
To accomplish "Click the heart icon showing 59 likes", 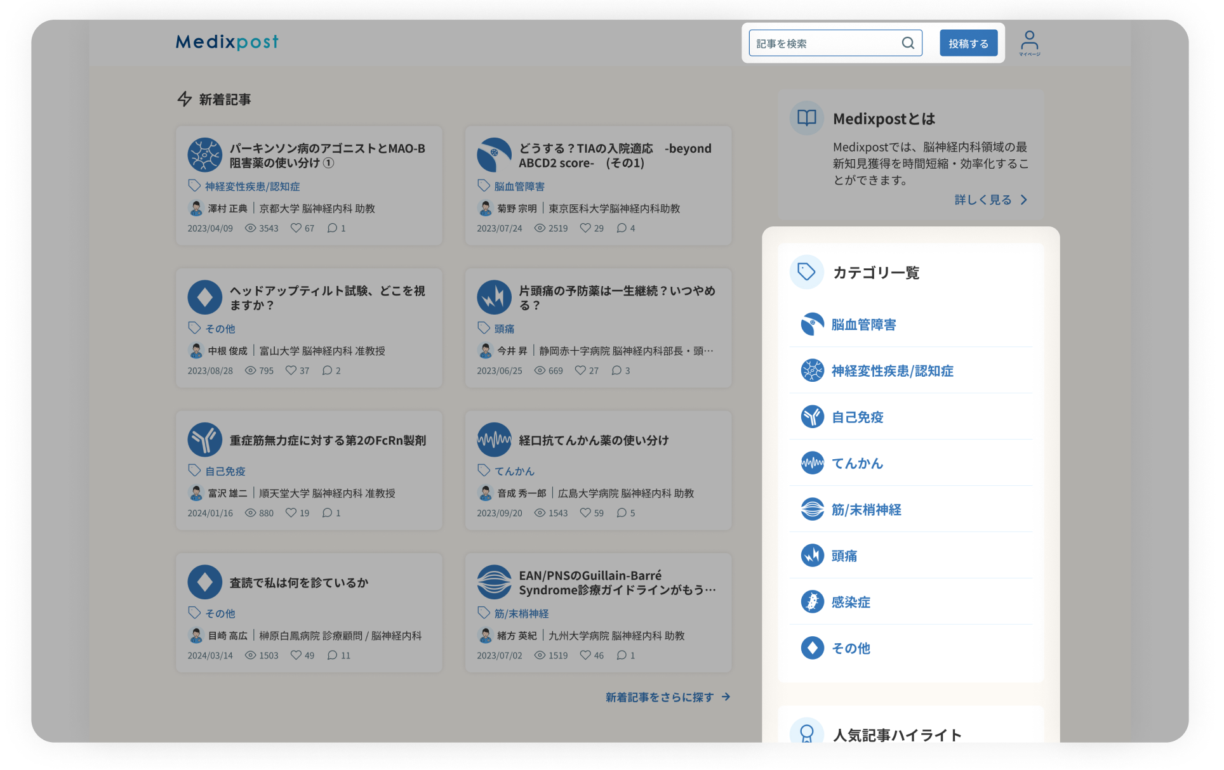I will (585, 512).
